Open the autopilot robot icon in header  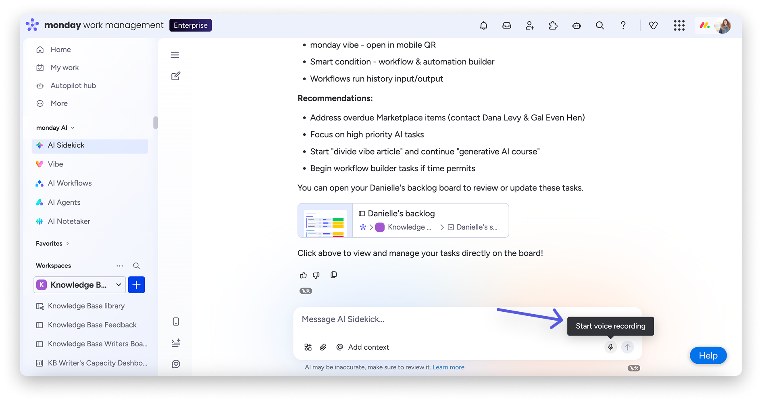click(x=577, y=26)
